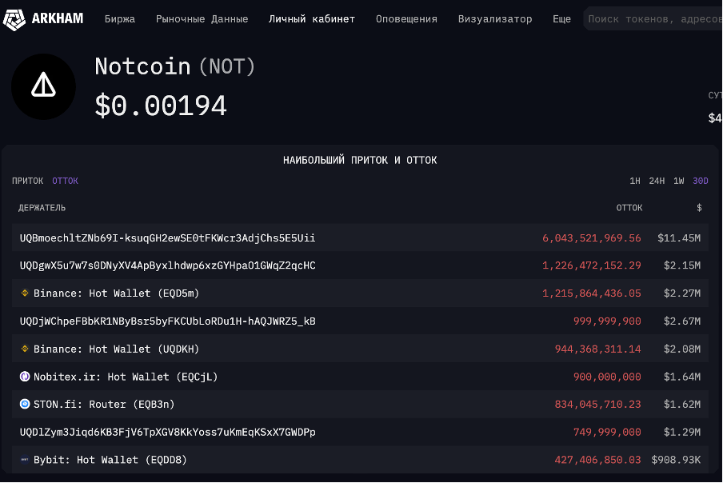The width and height of the screenshot is (723, 483).
Task: Open the Визуализатор page
Action: click(x=495, y=19)
